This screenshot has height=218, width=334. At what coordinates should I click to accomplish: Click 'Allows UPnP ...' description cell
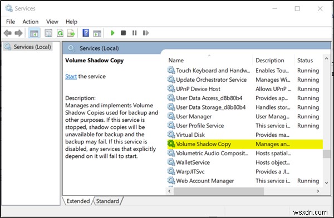click(x=273, y=89)
